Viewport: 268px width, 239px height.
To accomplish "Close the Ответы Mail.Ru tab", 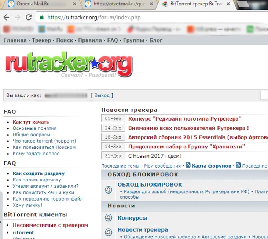I will point(74,4).
